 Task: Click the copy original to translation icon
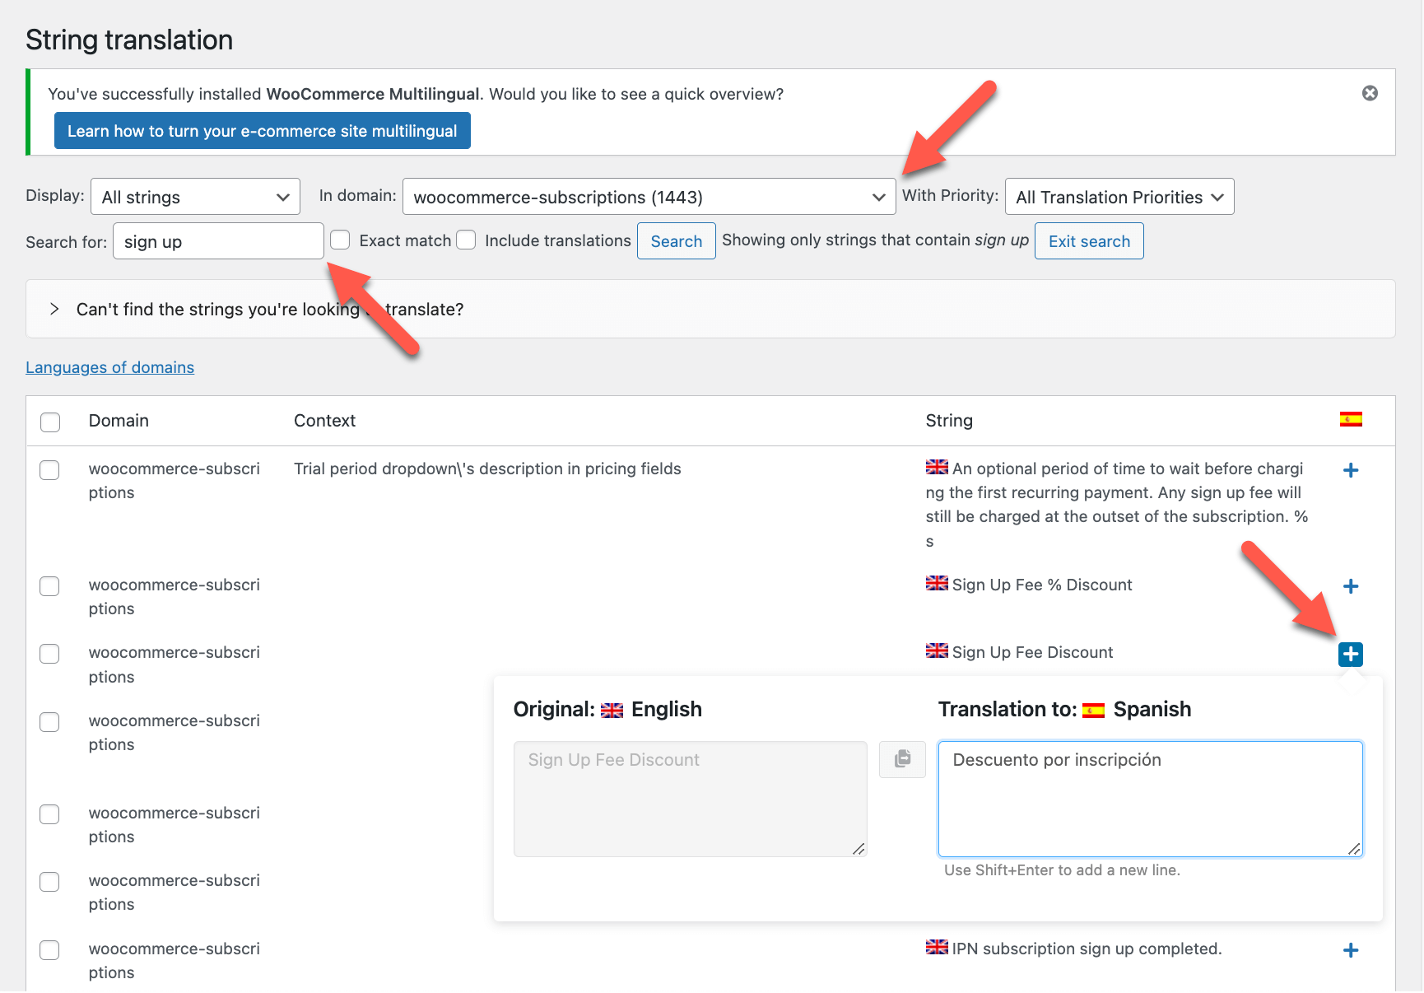903,759
